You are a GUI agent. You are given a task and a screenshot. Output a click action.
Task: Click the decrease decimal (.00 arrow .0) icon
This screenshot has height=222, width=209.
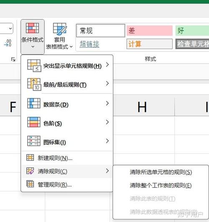[8, 43]
